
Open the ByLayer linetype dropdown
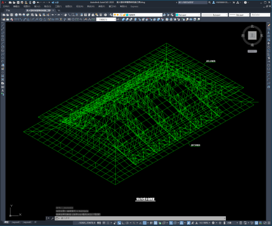[x=215, y=15]
